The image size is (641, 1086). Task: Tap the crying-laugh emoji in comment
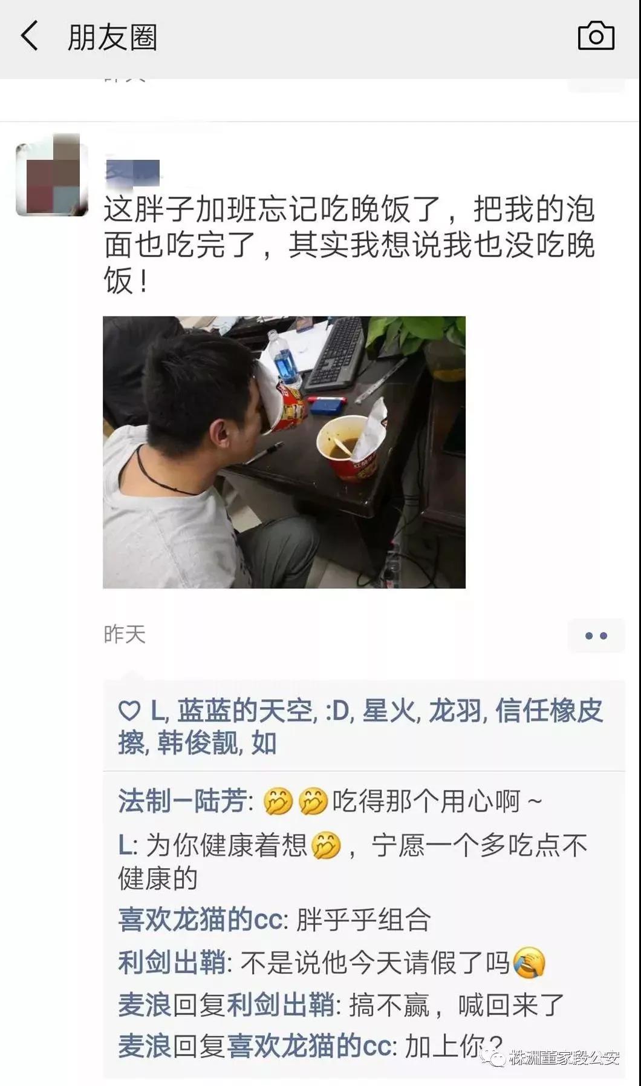[x=529, y=962]
